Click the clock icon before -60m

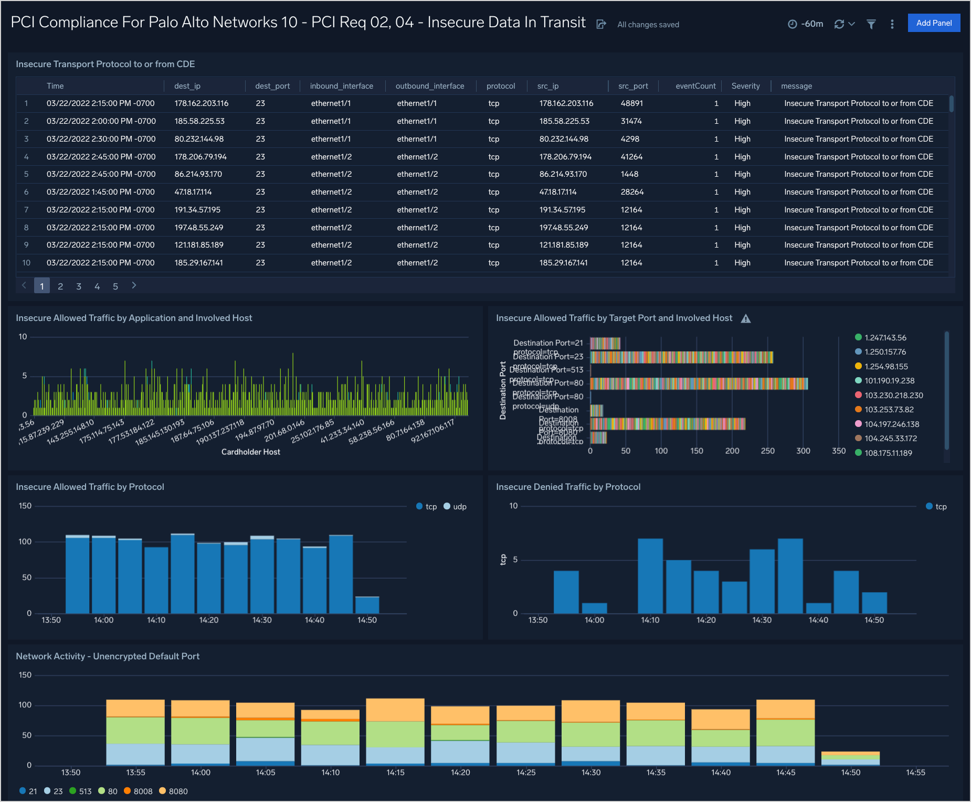click(793, 24)
